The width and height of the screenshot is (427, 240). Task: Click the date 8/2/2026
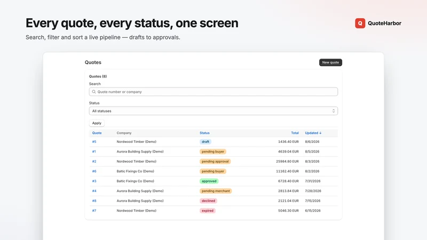[312, 171]
